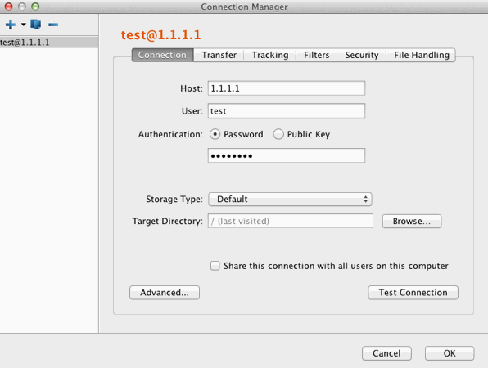The height and width of the screenshot is (368, 488).
Task: Remove connection with the minus icon
Action: point(53,25)
